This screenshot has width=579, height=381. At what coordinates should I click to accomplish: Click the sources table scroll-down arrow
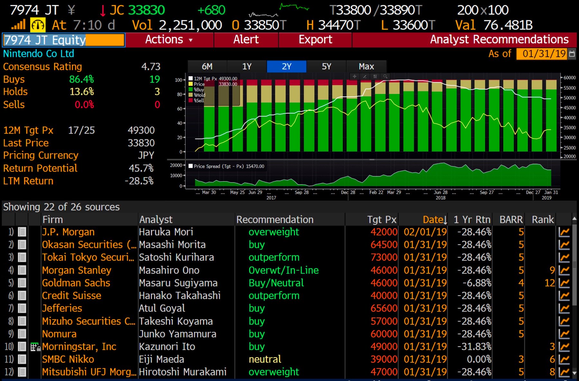[x=574, y=373]
